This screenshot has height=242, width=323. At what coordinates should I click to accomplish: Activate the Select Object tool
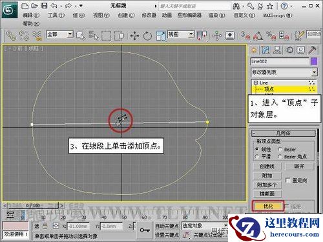point(80,35)
